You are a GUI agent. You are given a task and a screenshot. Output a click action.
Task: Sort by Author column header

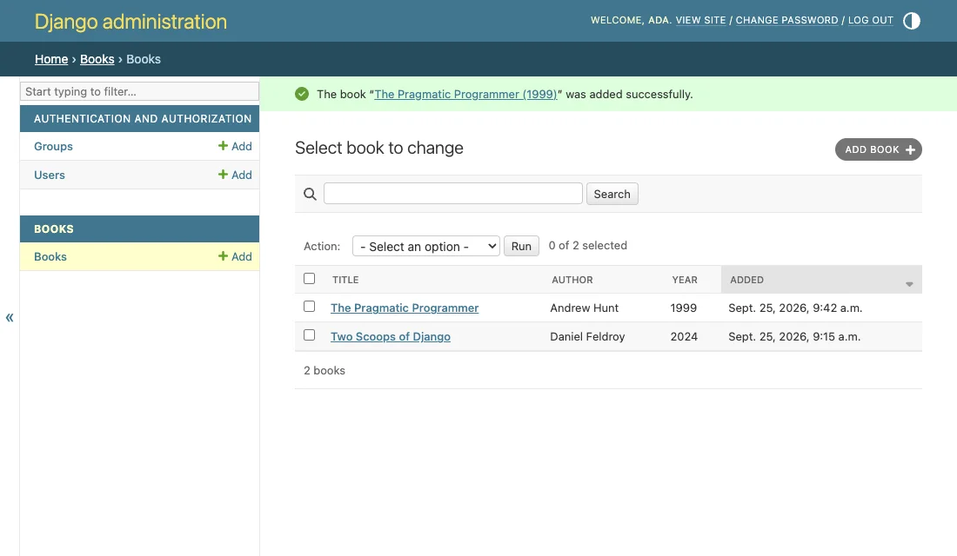click(x=572, y=280)
